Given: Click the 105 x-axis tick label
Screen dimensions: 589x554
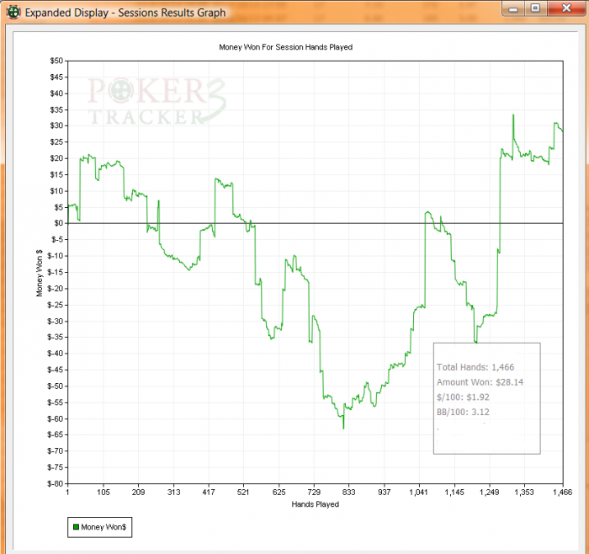Looking at the screenshot, I should pos(103,492).
